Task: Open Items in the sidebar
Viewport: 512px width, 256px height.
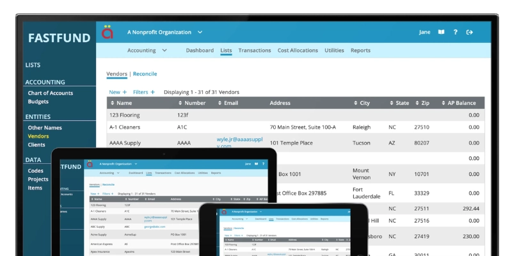Action: (35, 188)
